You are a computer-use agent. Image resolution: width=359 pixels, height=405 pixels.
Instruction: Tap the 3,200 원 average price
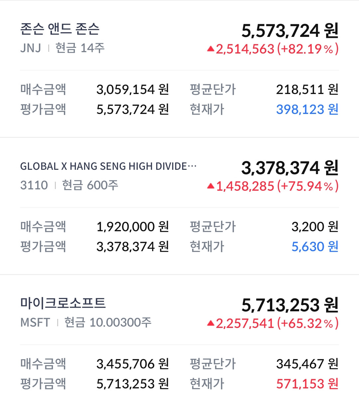[x=315, y=227]
